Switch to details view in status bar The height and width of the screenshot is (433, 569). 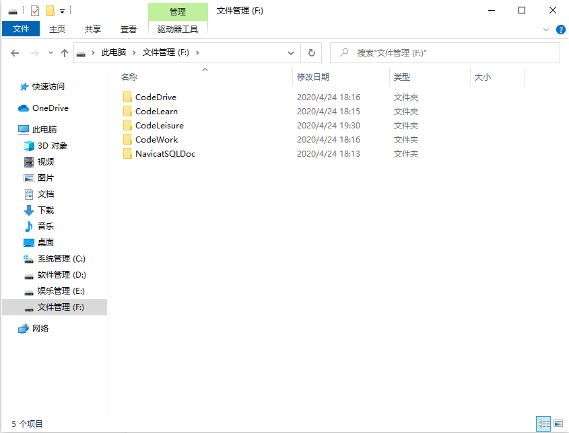pos(543,424)
